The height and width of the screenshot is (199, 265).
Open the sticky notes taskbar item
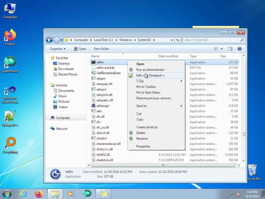[103, 194]
